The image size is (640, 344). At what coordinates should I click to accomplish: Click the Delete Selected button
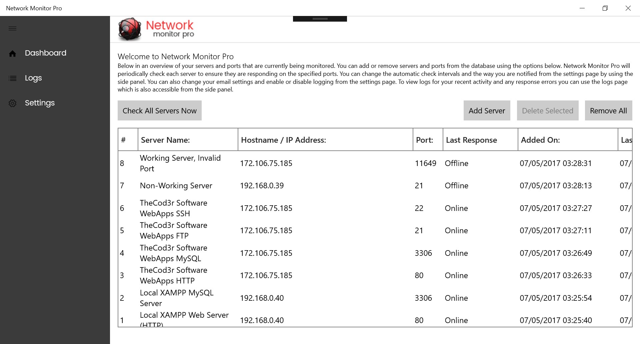pos(548,110)
